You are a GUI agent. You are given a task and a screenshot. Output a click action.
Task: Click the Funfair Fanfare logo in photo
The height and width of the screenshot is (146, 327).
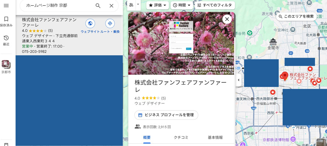(181, 25)
